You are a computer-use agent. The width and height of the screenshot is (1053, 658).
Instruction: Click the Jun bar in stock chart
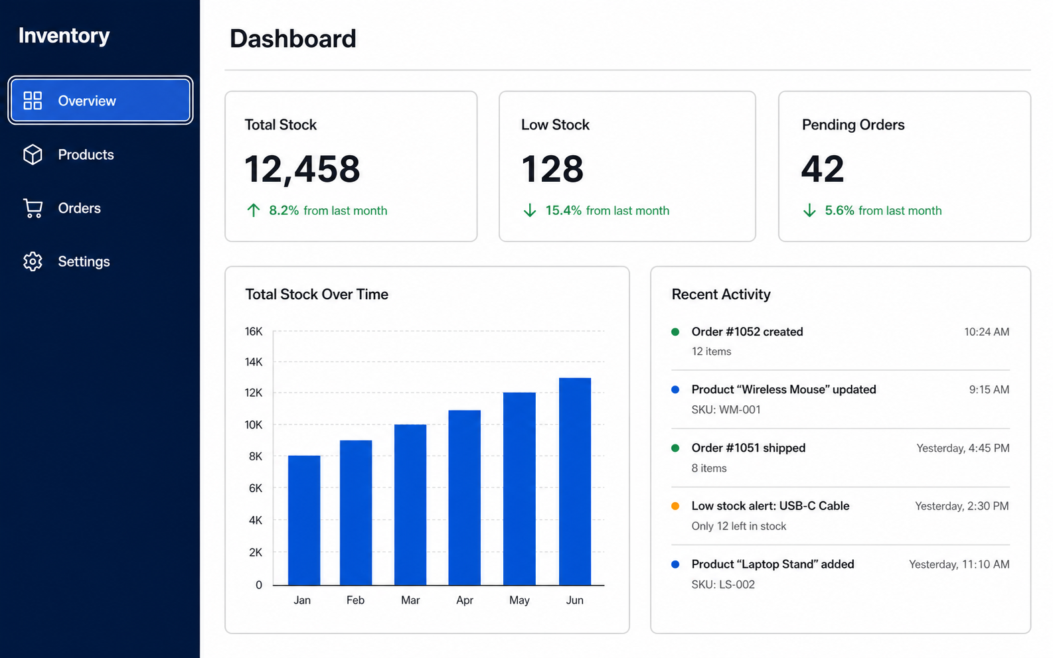pos(575,482)
